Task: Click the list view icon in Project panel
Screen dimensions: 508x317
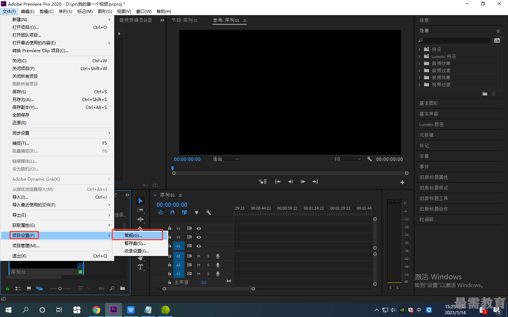Action: (x=18, y=288)
